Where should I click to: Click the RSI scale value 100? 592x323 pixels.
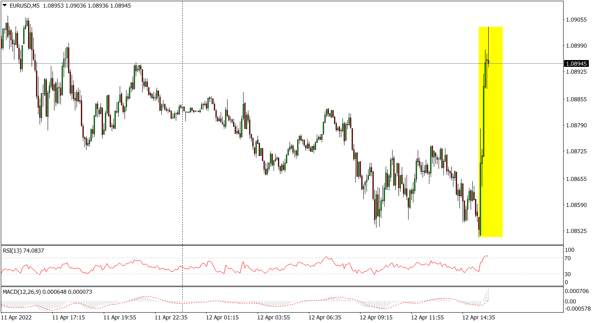(x=570, y=250)
